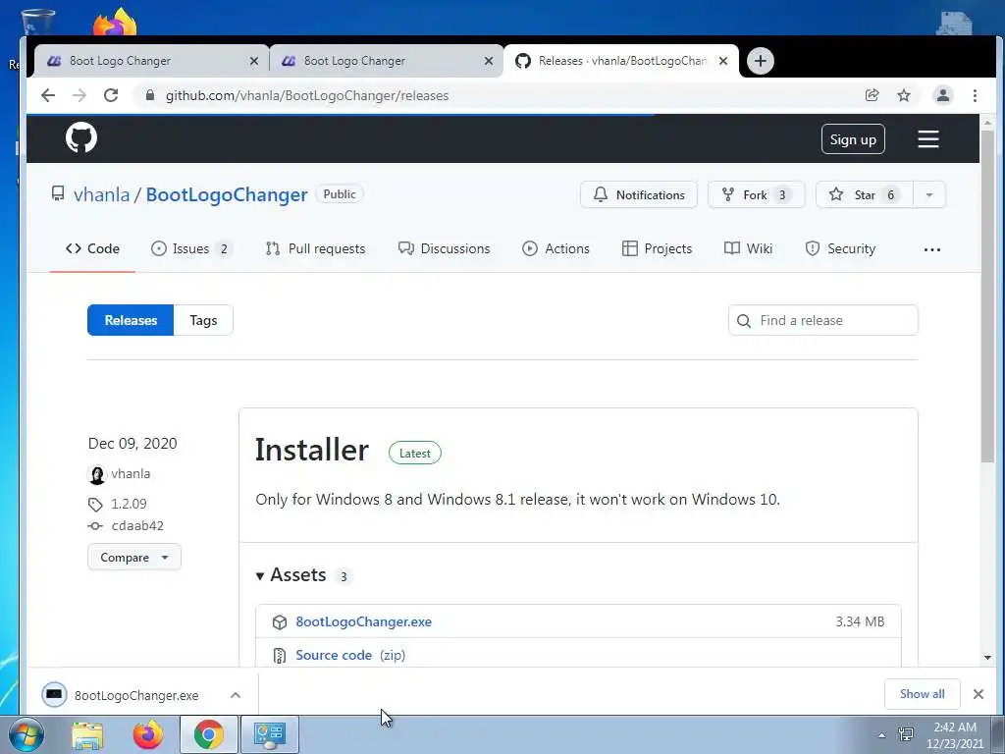Screen dimensions: 1005x754
Task: Open the Compare dropdown
Action: [133, 558]
